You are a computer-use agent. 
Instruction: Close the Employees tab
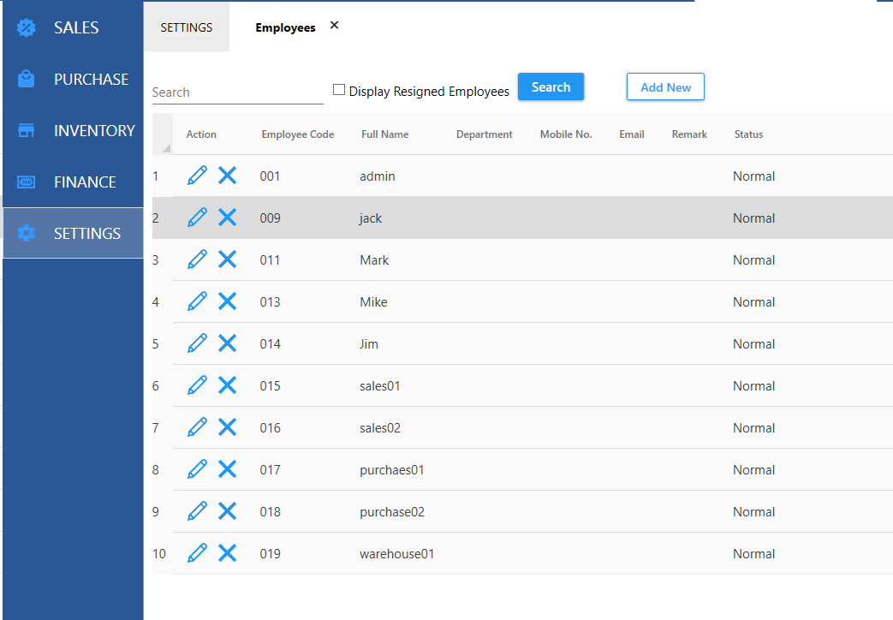click(x=335, y=26)
